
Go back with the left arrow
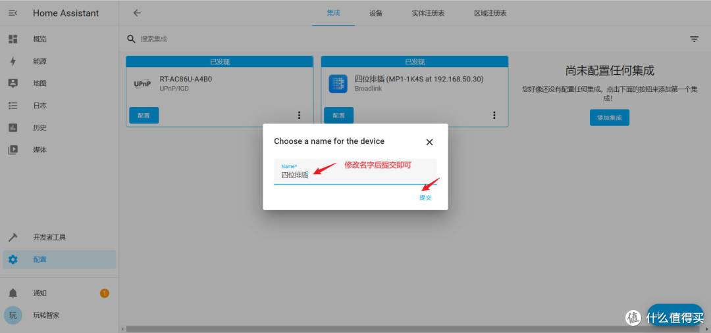(x=137, y=13)
